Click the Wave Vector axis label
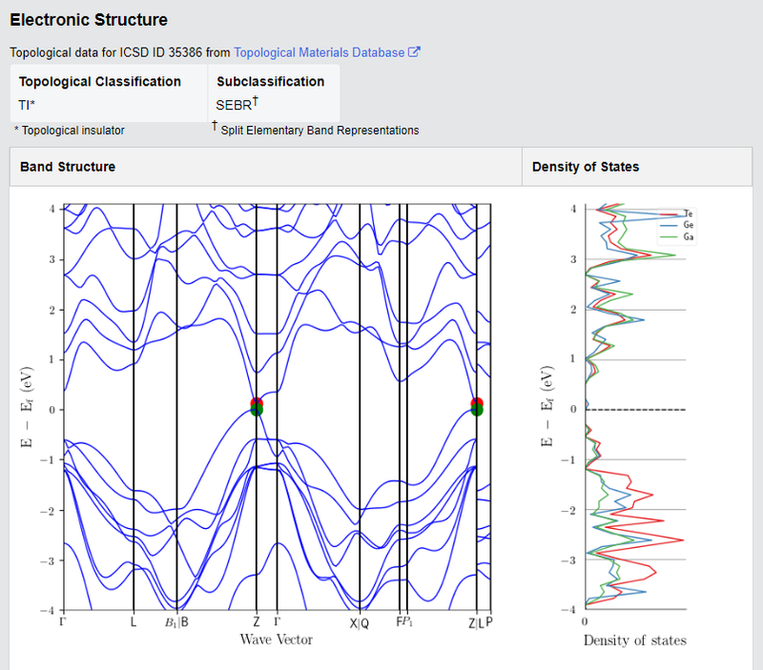The image size is (763, 670). (277, 639)
